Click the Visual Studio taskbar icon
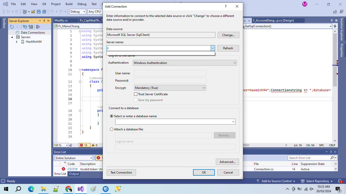 pos(81,189)
